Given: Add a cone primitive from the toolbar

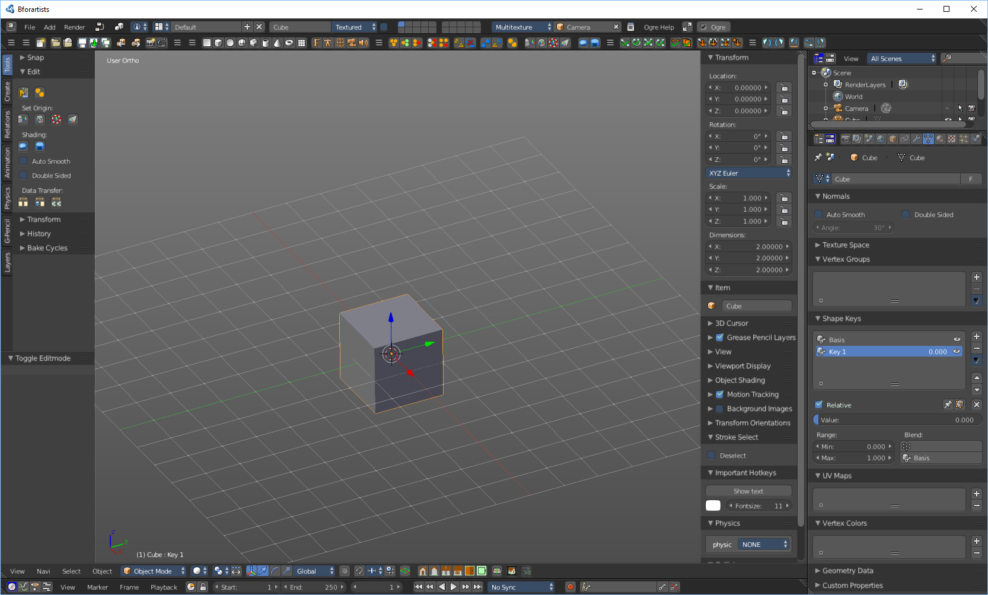Looking at the screenshot, I should pyautogui.click(x=277, y=43).
